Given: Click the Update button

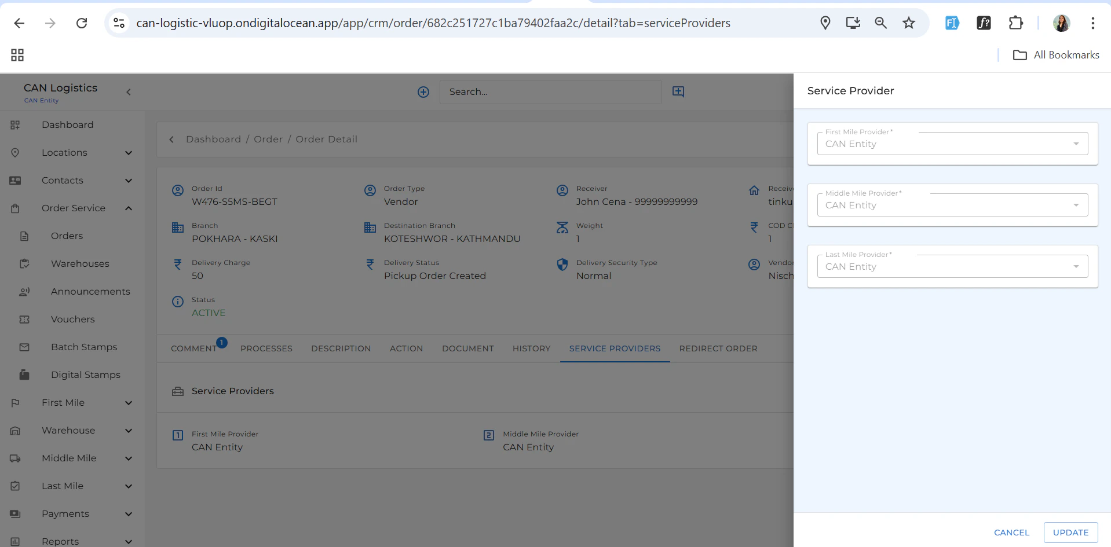Looking at the screenshot, I should pos(1070,533).
